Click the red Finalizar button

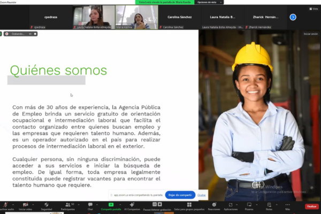(x=311, y=207)
